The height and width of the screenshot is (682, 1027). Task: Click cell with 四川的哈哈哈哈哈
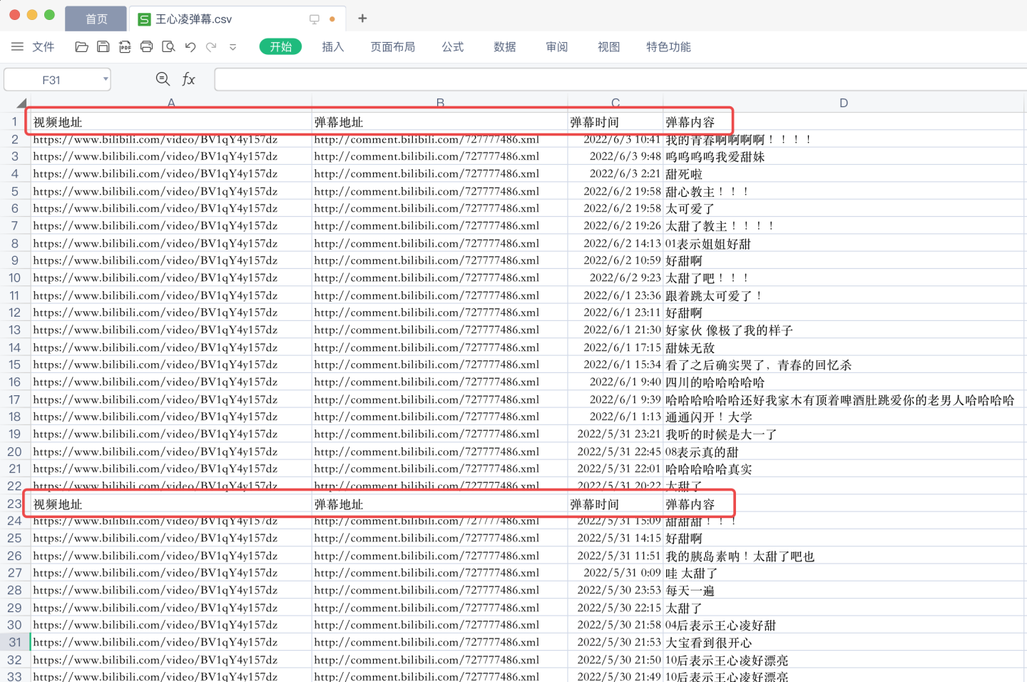click(x=844, y=382)
